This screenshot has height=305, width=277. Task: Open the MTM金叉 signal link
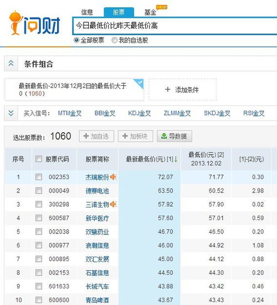[70, 113]
